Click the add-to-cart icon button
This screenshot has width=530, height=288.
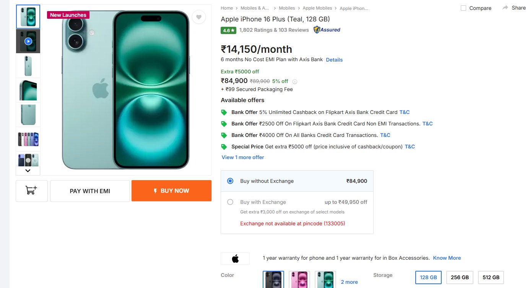31,190
